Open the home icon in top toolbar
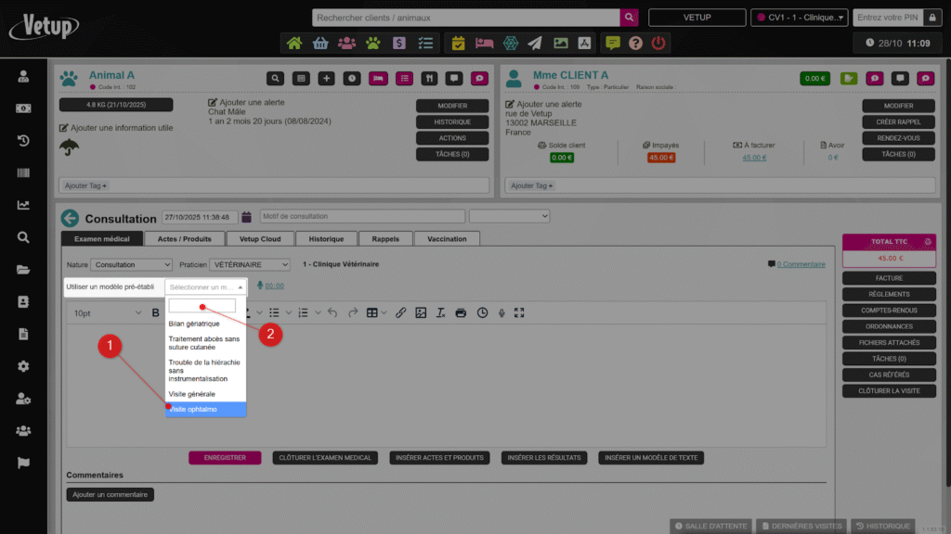The width and height of the screenshot is (951, 534). pyautogui.click(x=294, y=43)
